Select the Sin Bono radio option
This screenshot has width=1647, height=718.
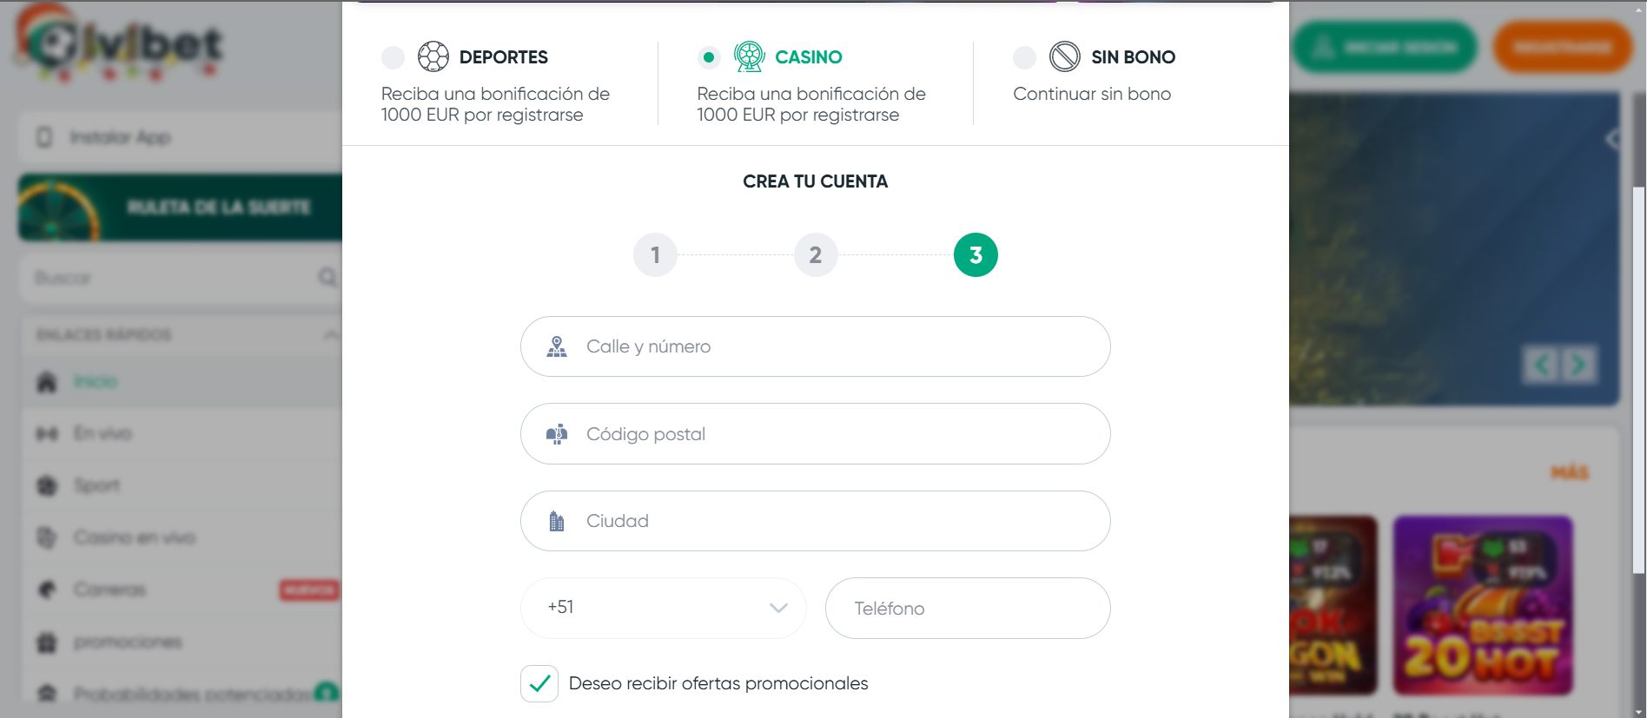[x=1025, y=58]
